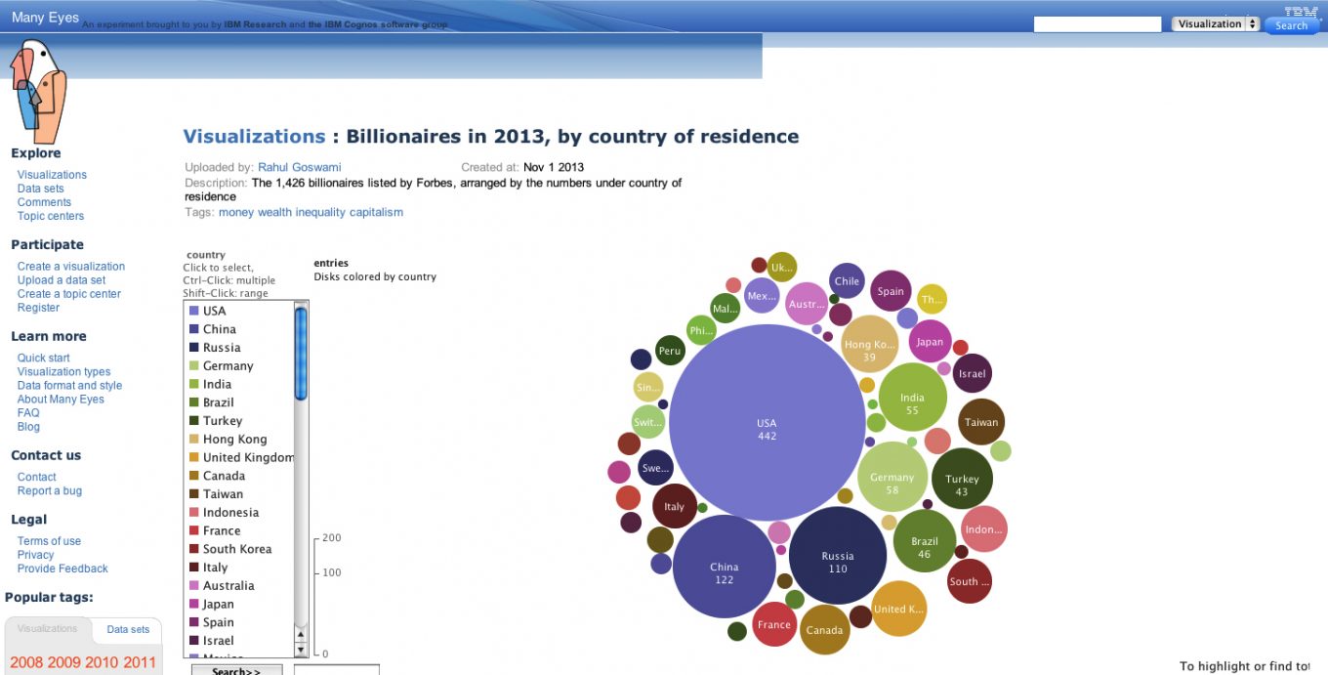The image size is (1328, 675).
Task: Click the Turkey bubble showing 43
Action: (962, 479)
